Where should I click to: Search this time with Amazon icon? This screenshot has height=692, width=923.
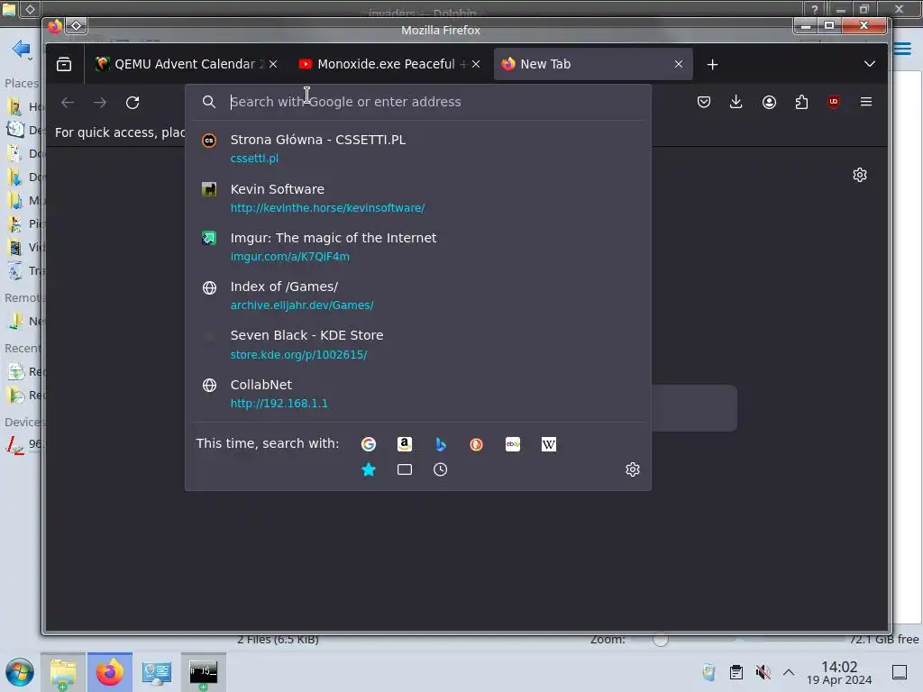pos(405,444)
